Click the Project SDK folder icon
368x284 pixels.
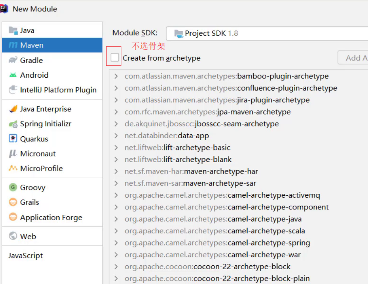click(x=179, y=34)
